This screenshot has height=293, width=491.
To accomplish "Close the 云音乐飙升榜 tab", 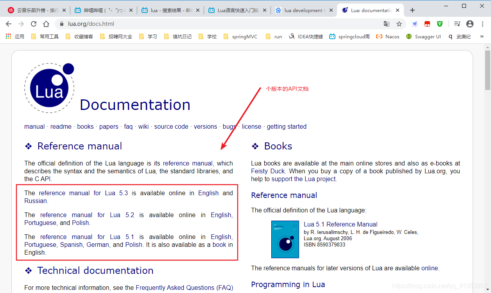I will [64, 10].
